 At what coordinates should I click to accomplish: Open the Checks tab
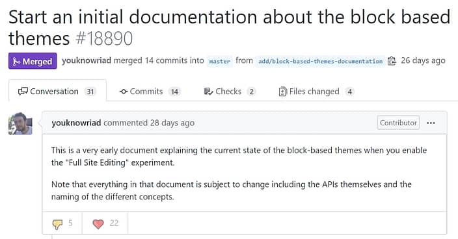point(230,92)
